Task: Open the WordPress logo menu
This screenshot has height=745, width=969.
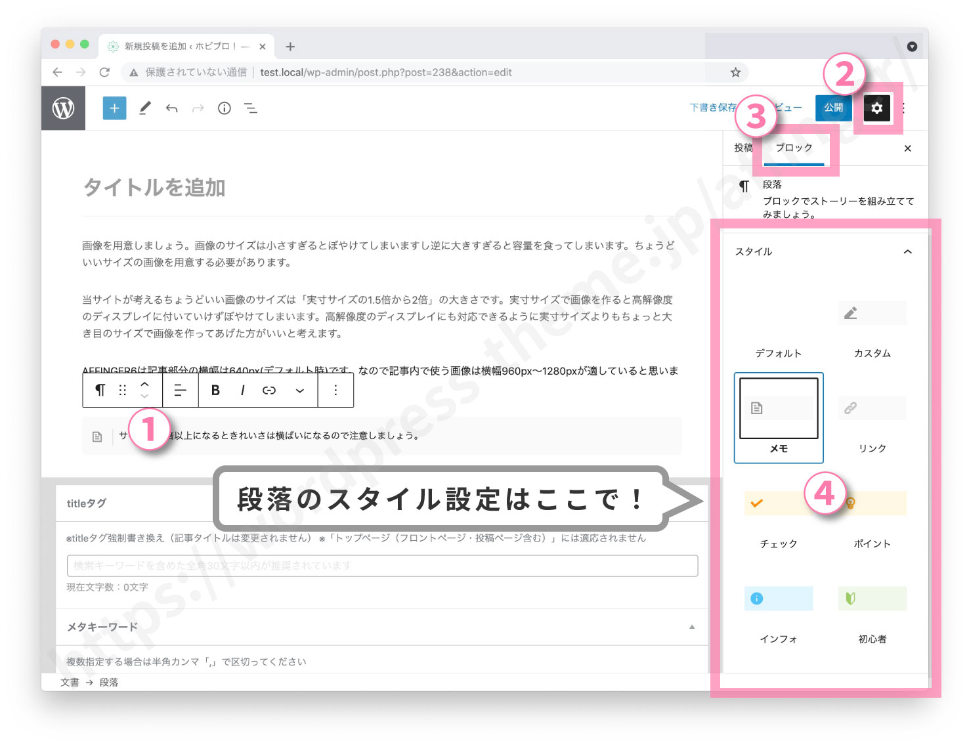Action: (x=63, y=108)
